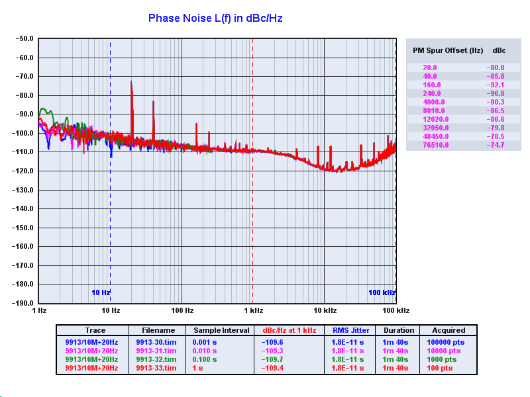Click the Sample Interval column header

(x=221, y=330)
